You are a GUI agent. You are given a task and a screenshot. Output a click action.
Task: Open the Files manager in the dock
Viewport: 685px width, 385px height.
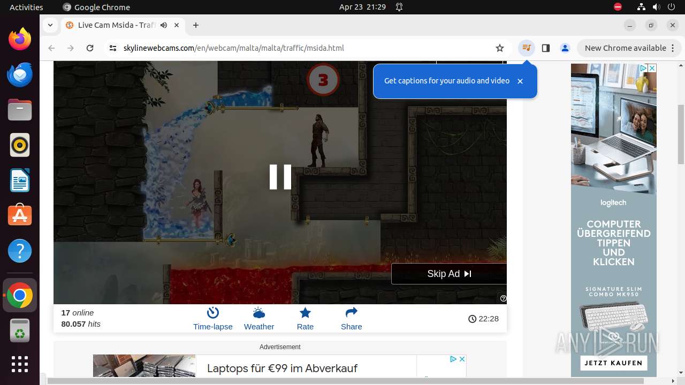(20, 110)
